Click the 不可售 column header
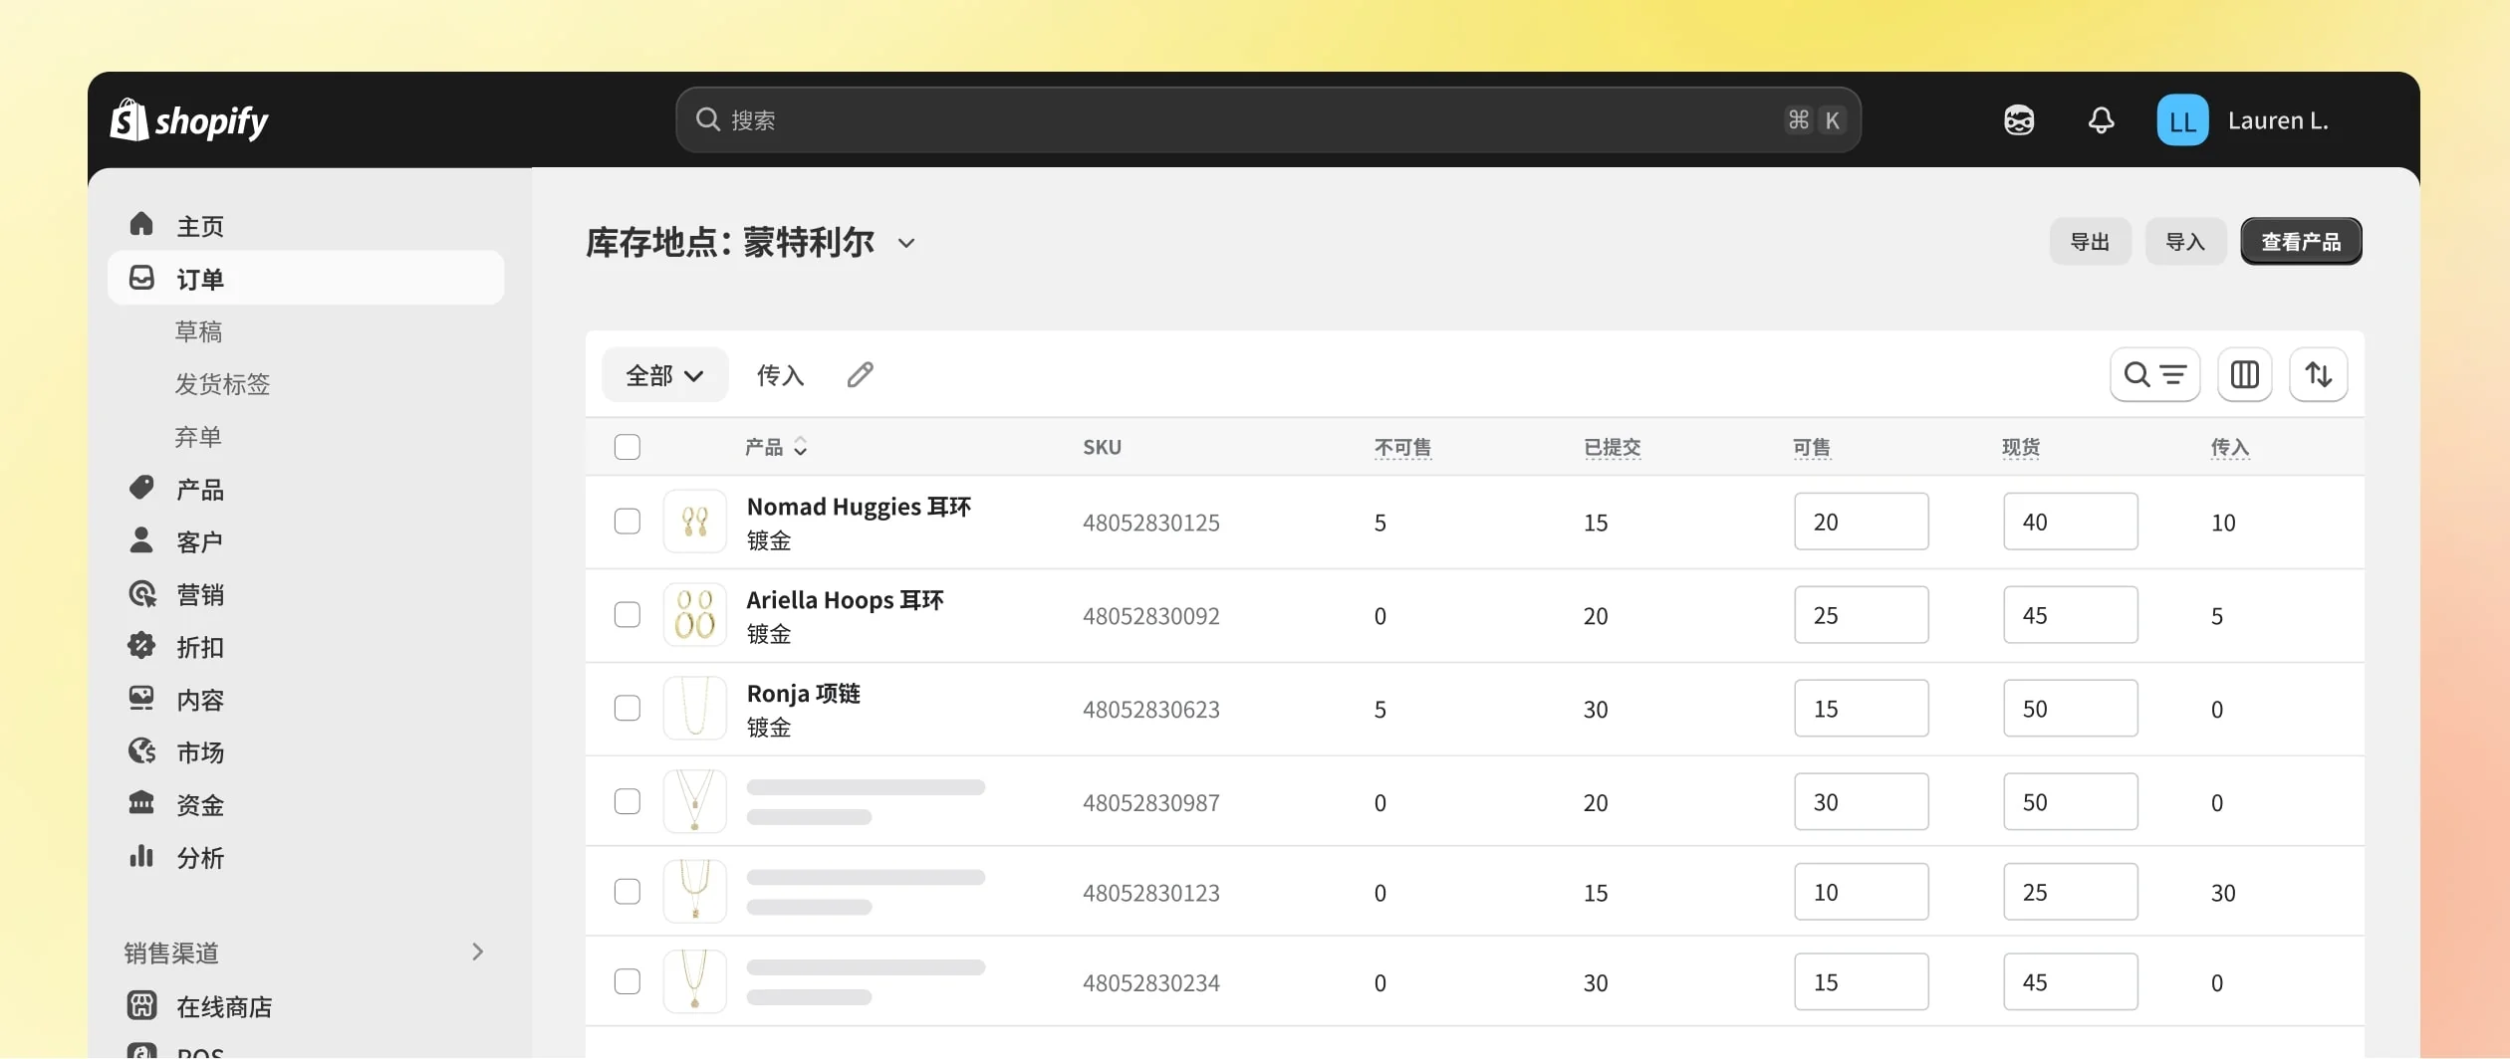 (1402, 447)
